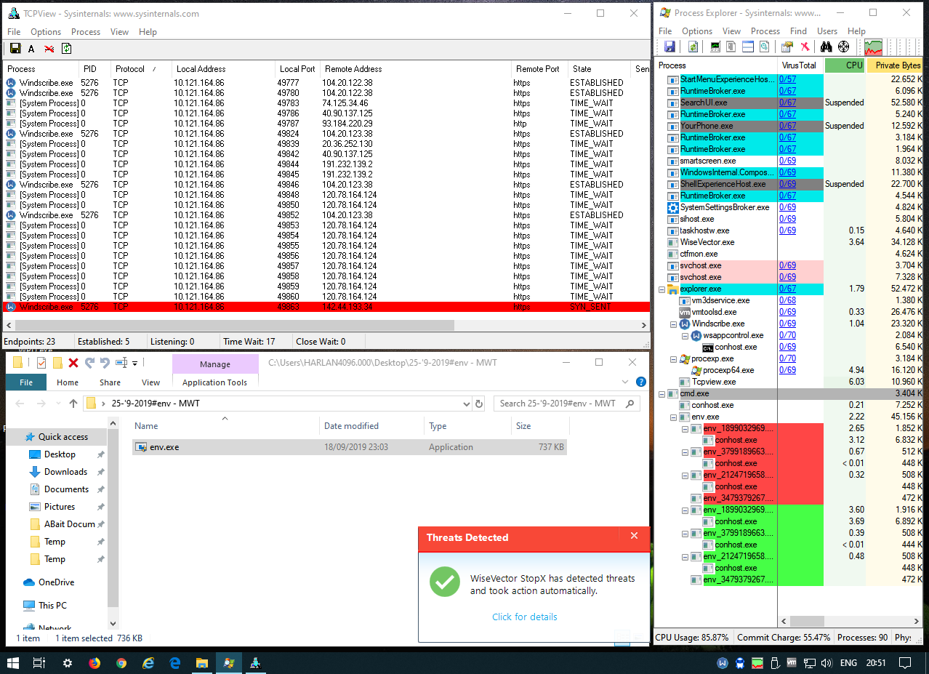This screenshot has width=929, height=674.
Task: Toggle Show Process Tree icon in Process Explorer
Action: tap(731, 47)
